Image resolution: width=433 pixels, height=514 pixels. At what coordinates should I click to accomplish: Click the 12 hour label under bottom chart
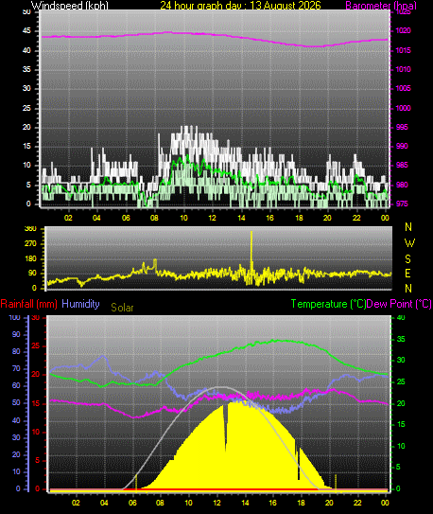(x=216, y=503)
